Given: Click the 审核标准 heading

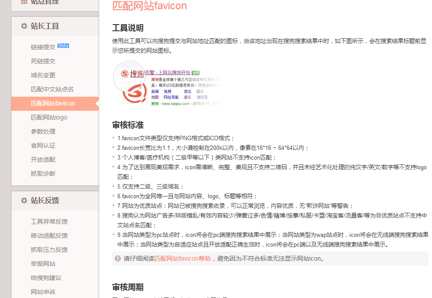Looking at the screenshot, I should tap(128, 125).
